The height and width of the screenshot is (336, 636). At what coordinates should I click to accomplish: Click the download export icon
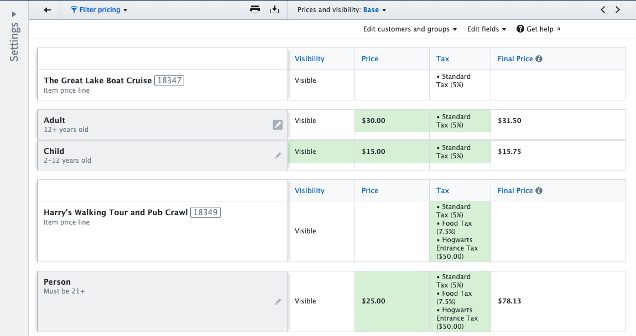(275, 10)
